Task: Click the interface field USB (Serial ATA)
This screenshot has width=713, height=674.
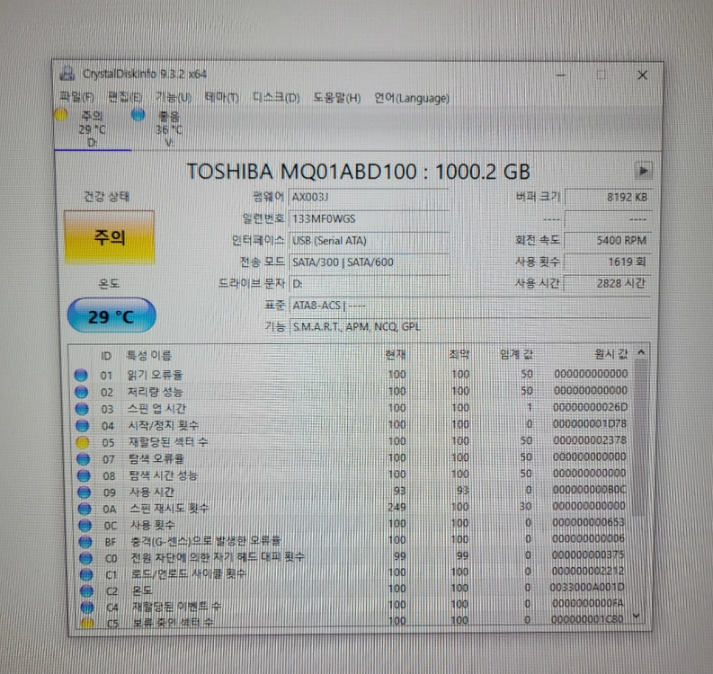Action: click(369, 241)
